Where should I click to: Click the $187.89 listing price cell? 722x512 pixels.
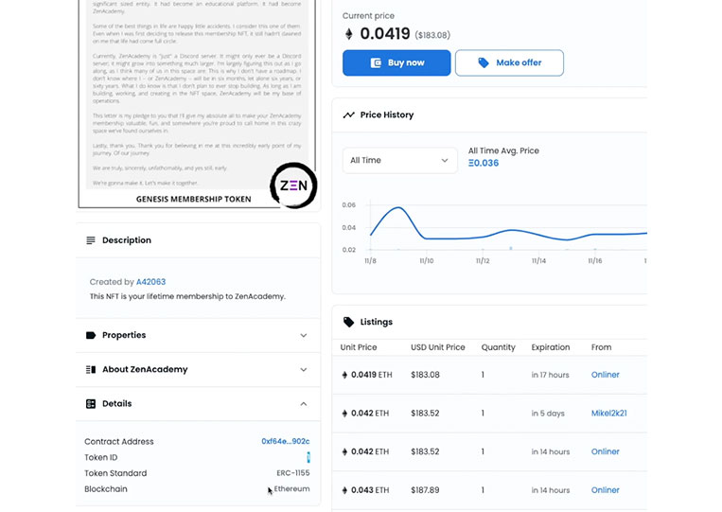point(425,490)
